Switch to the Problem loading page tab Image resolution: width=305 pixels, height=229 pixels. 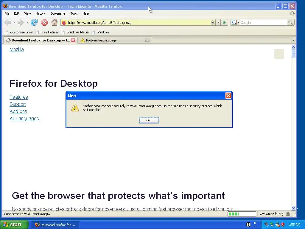[115, 40]
